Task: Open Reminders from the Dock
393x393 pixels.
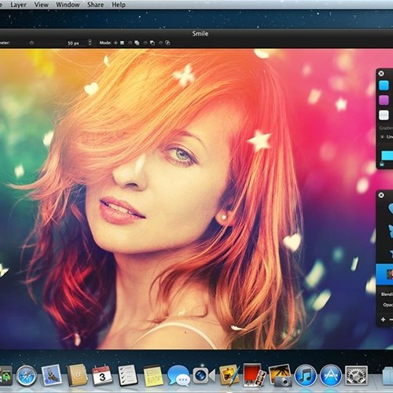Action: [127, 375]
